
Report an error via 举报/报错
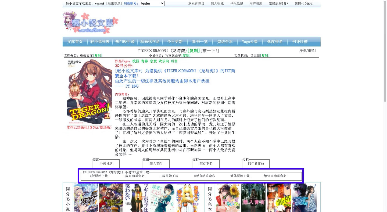point(307,50)
